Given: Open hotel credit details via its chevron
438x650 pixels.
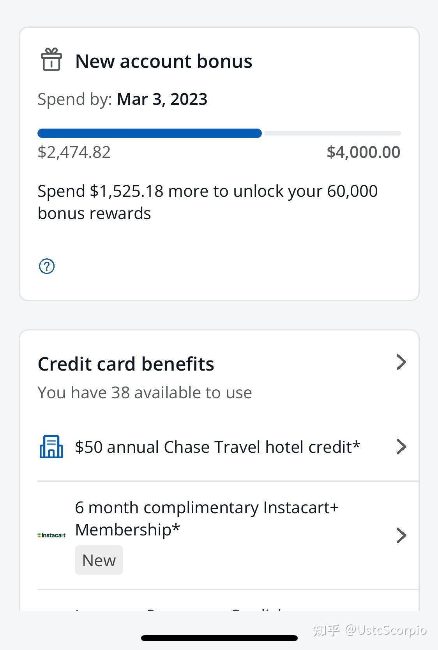Looking at the screenshot, I should coord(401,447).
